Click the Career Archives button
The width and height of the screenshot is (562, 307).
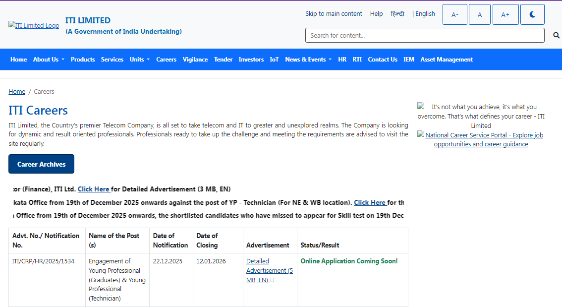(41, 164)
